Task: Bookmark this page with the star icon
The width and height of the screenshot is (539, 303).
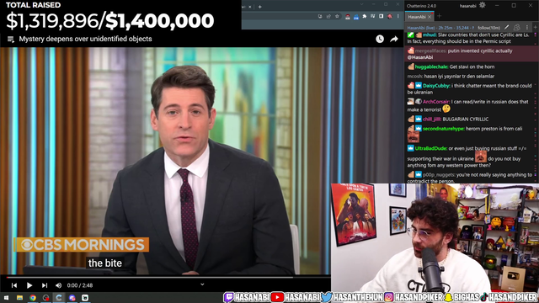Action: (337, 16)
